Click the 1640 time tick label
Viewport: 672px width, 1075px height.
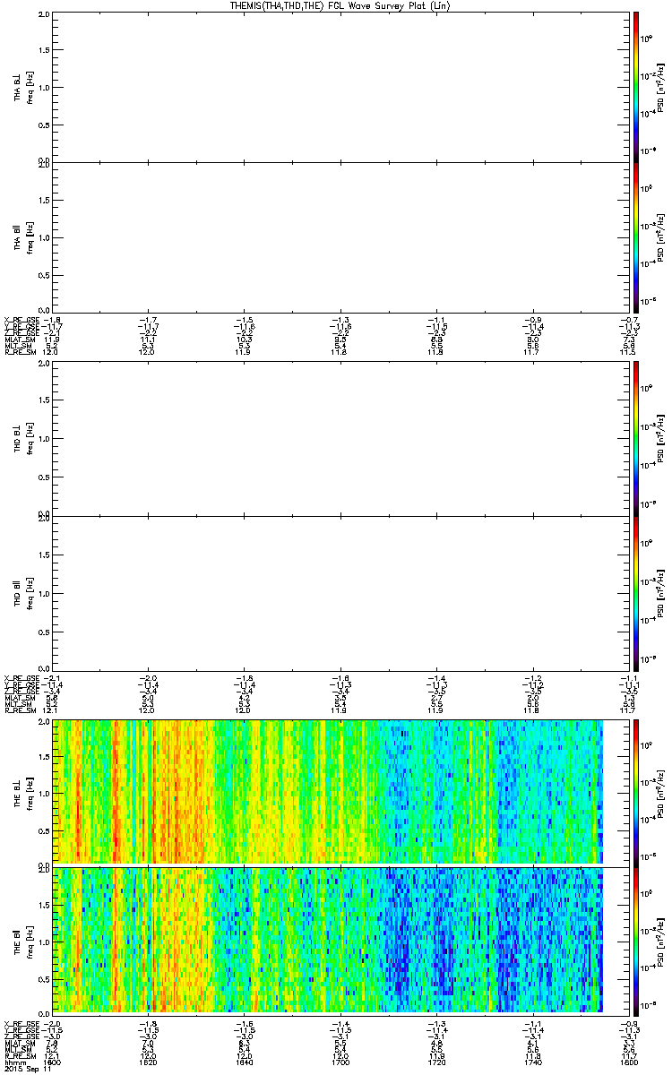[244, 1062]
